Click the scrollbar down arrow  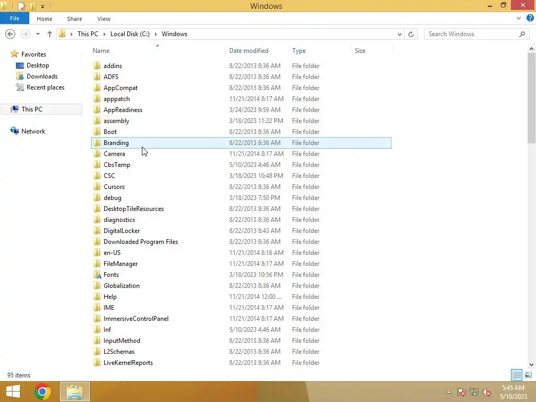[531, 365]
